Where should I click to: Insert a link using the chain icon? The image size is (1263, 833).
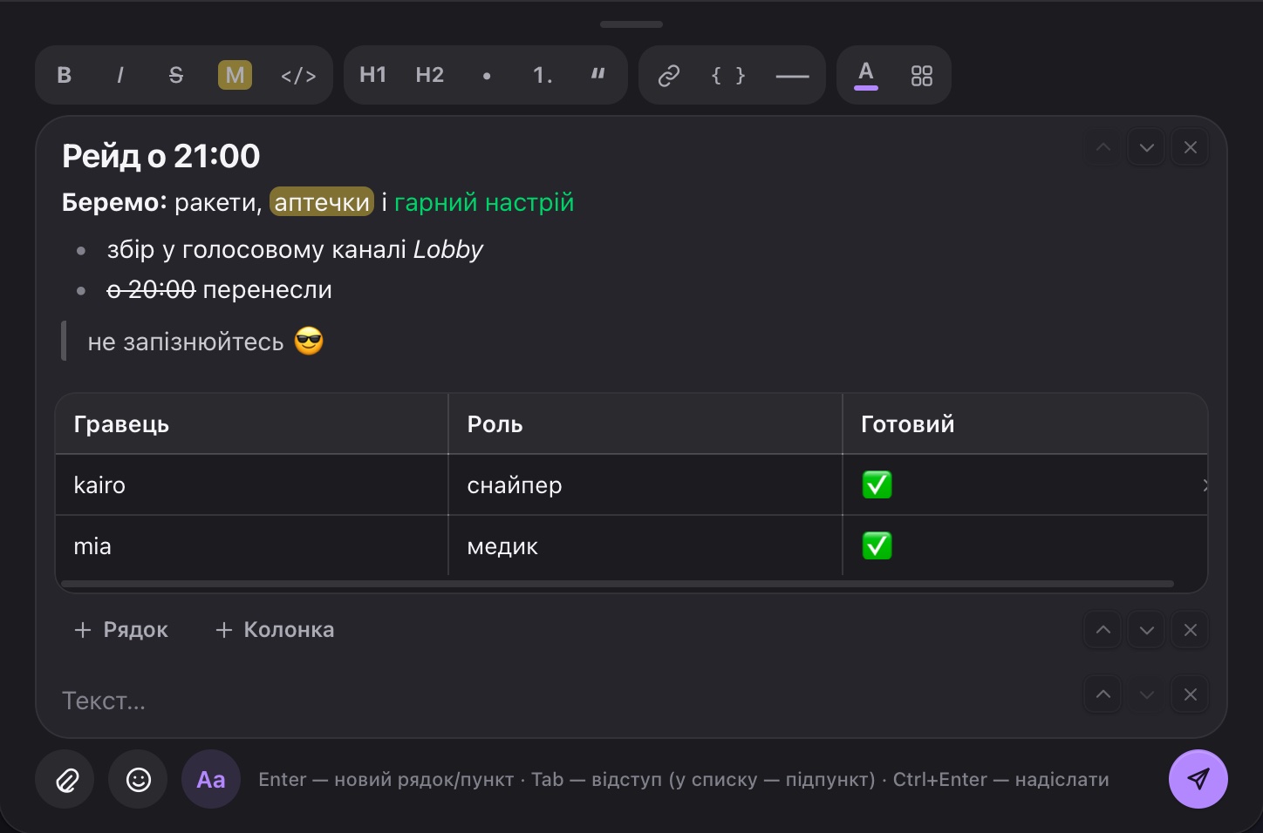[x=669, y=75]
